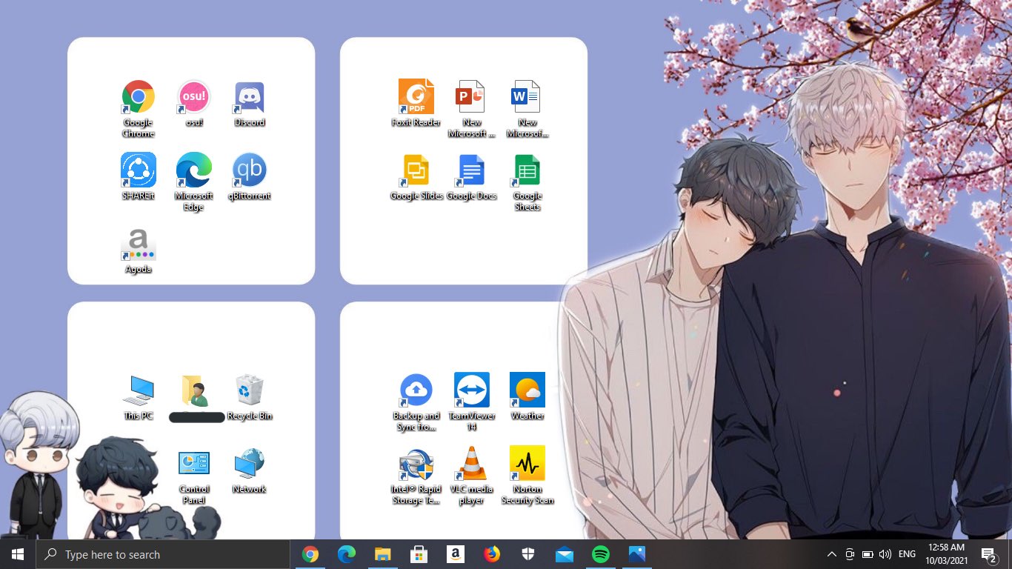Screen dimensions: 1012x569
Task: Click the Meet Now tray icon
Action: (x=850, y=554)
